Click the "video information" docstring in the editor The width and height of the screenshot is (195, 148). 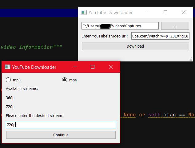[31, 47]
